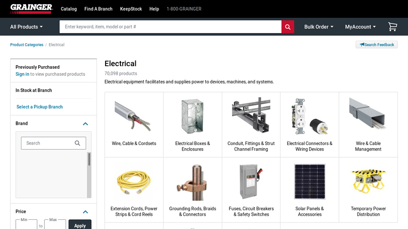408x229 pixels.
Task: Open the Catalog menu item
Action: coord(69,9)
